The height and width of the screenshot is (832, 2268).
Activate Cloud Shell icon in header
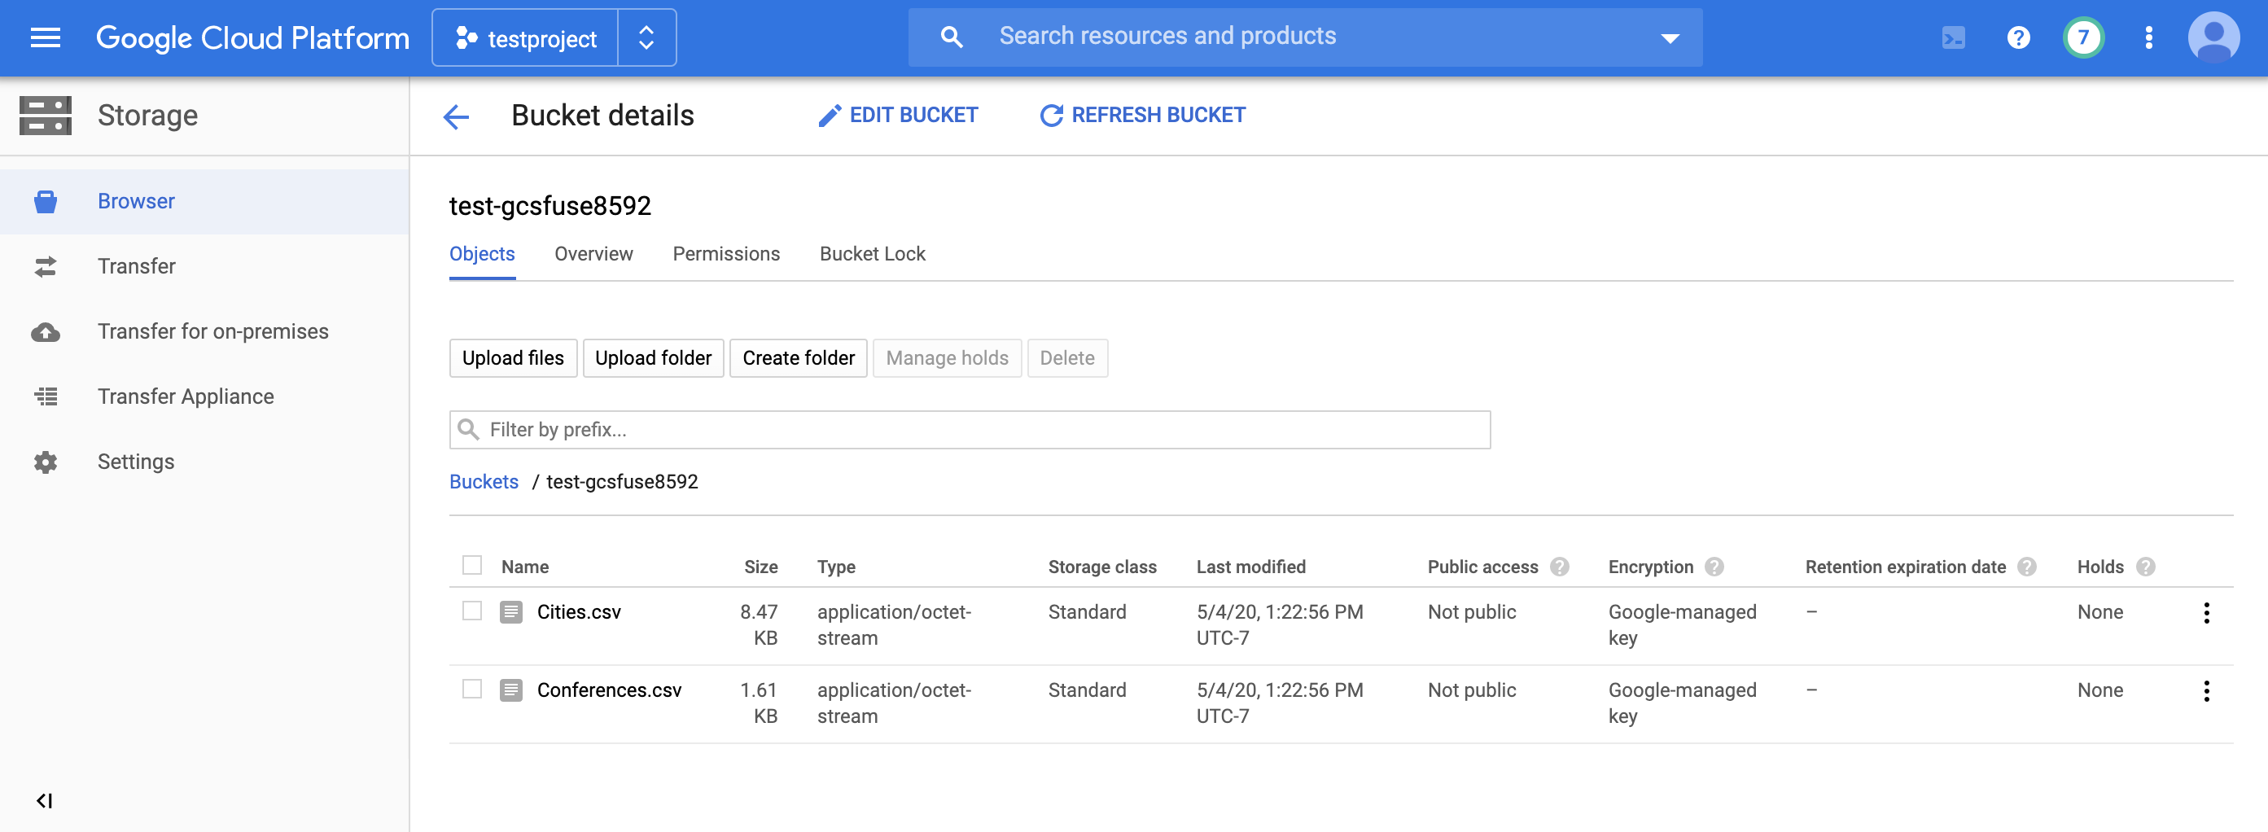point(1953,37)
